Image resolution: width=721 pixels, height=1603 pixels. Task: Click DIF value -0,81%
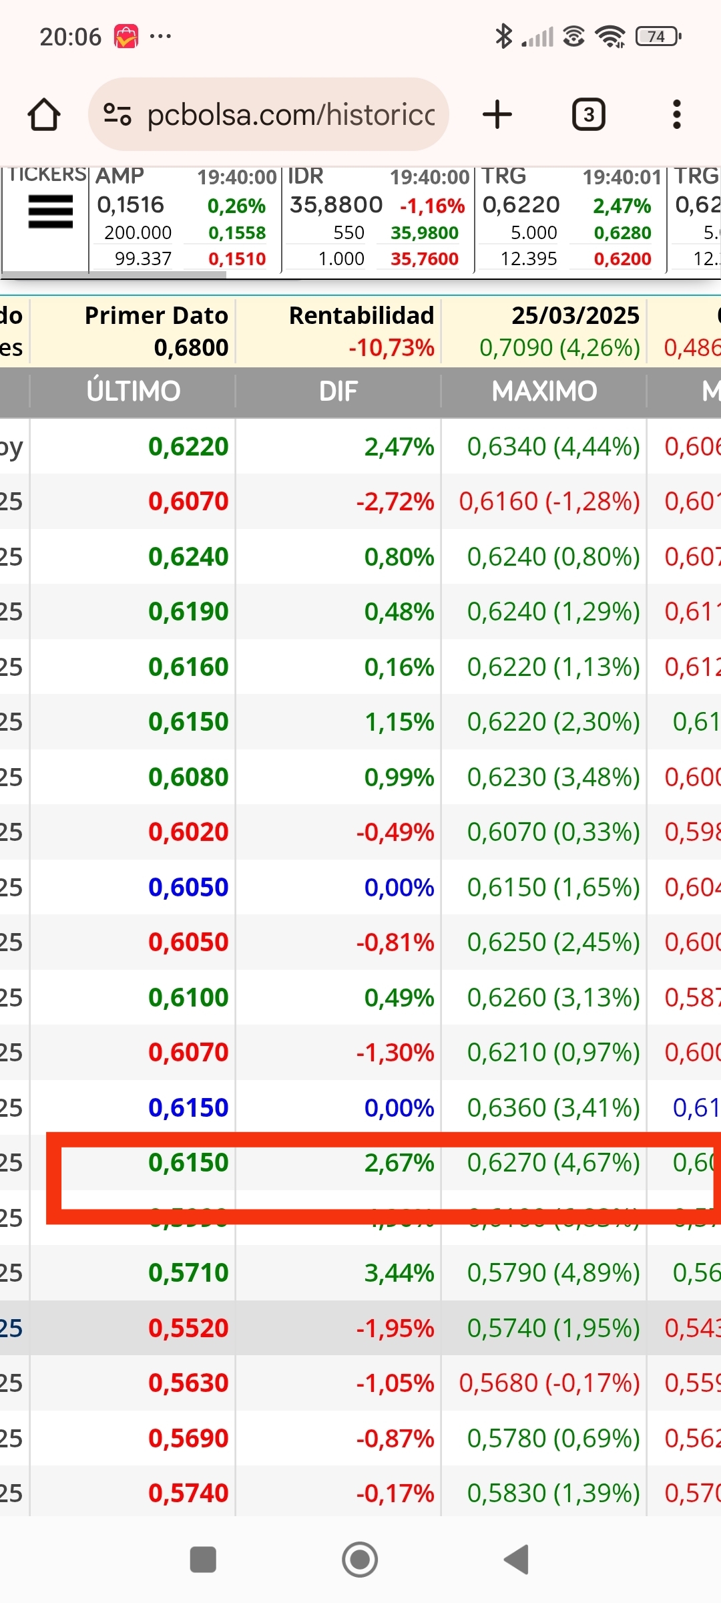tap(395, 942)
